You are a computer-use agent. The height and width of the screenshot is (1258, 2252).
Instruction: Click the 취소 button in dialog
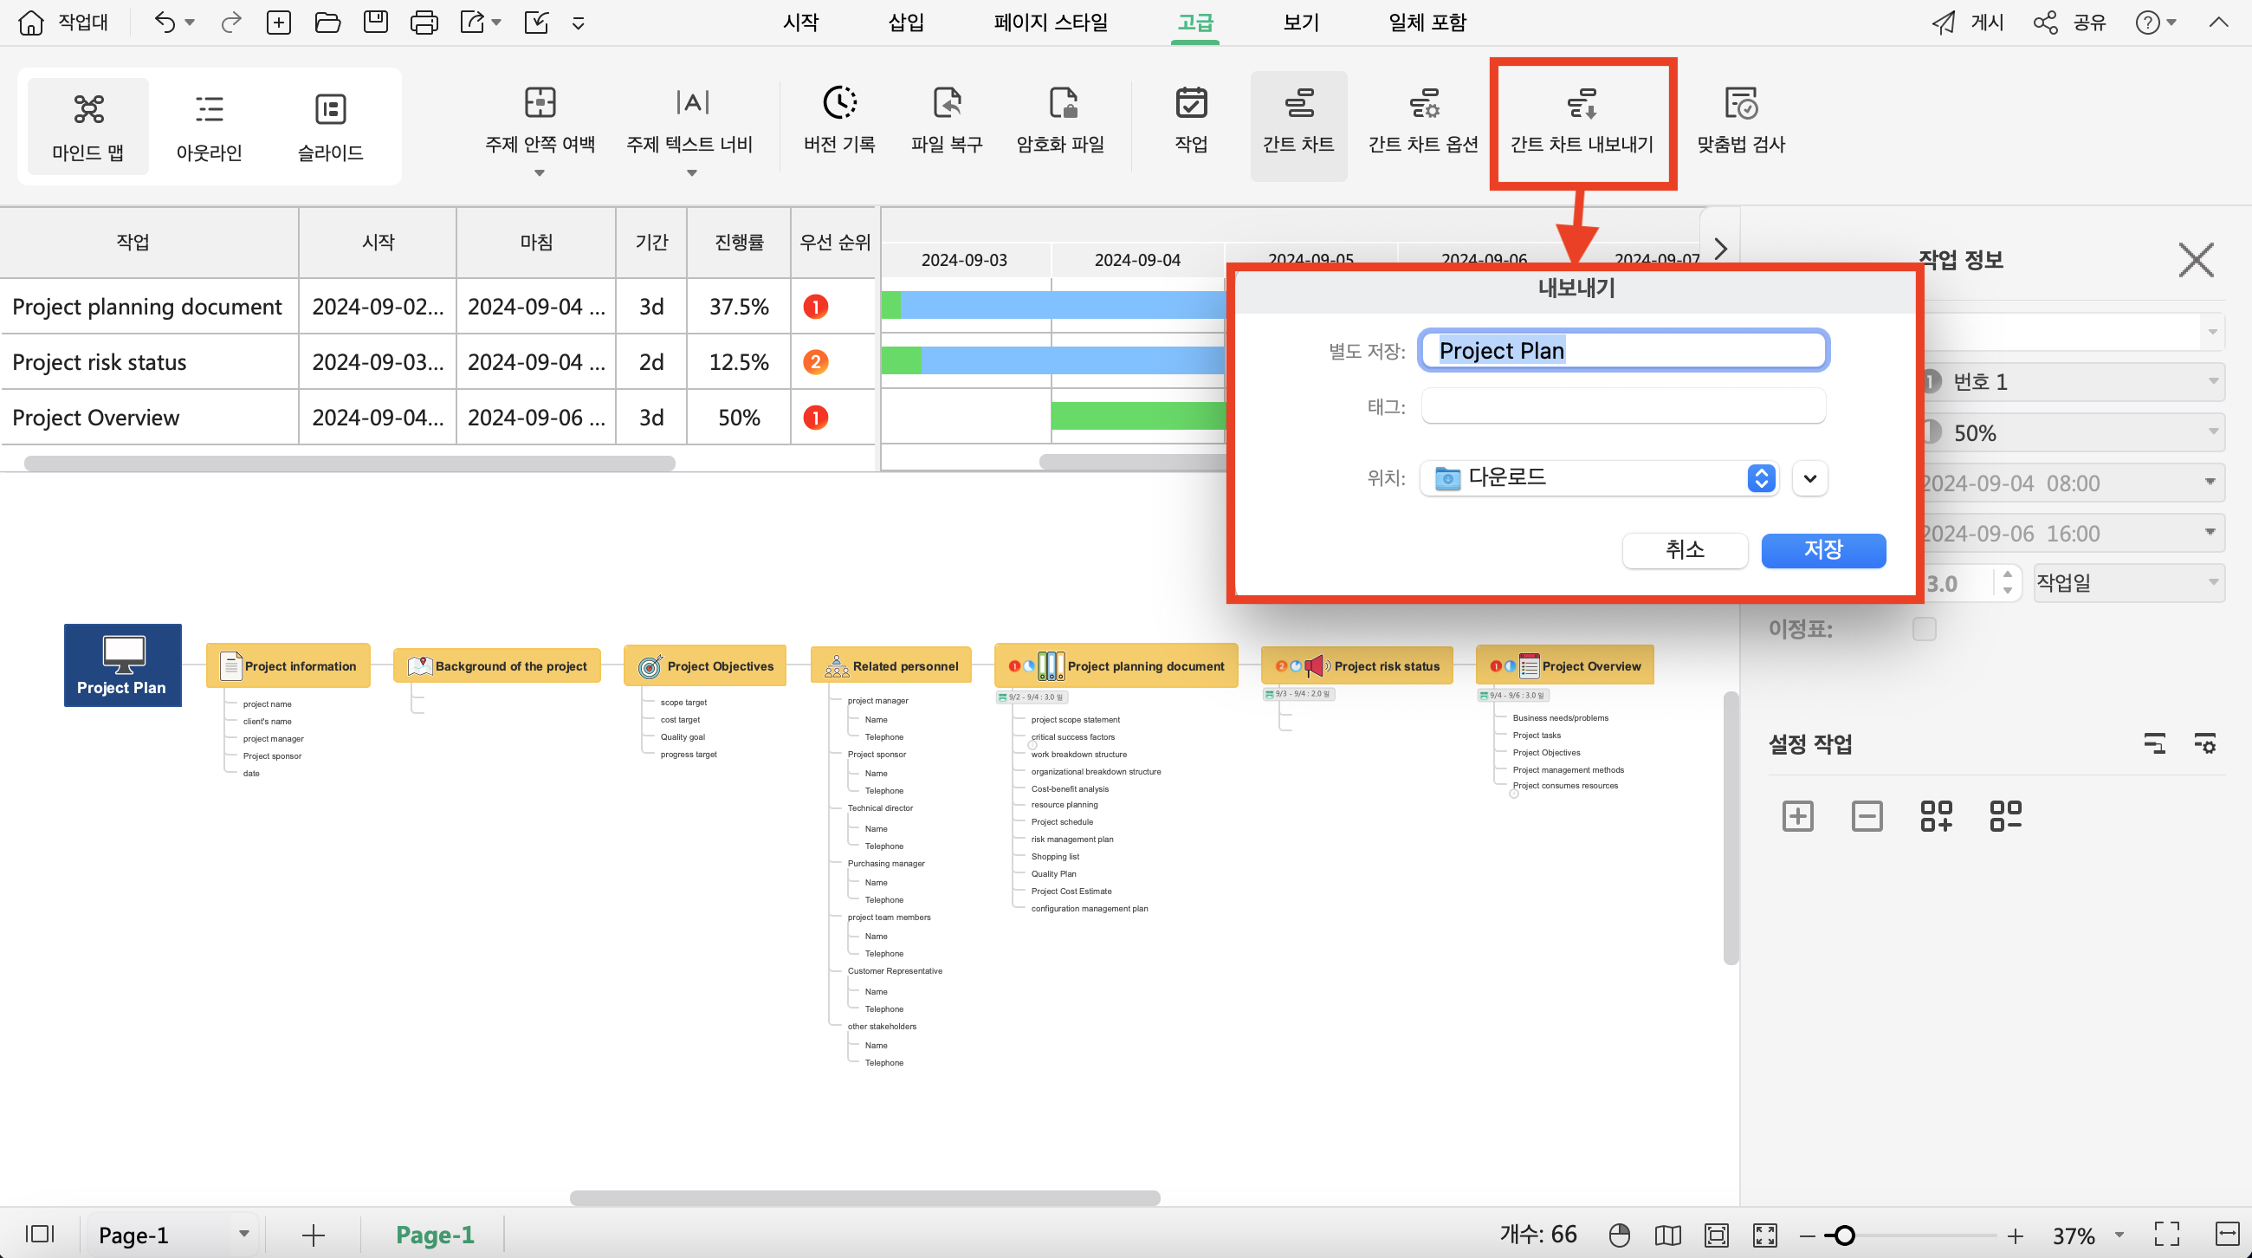1685,549
